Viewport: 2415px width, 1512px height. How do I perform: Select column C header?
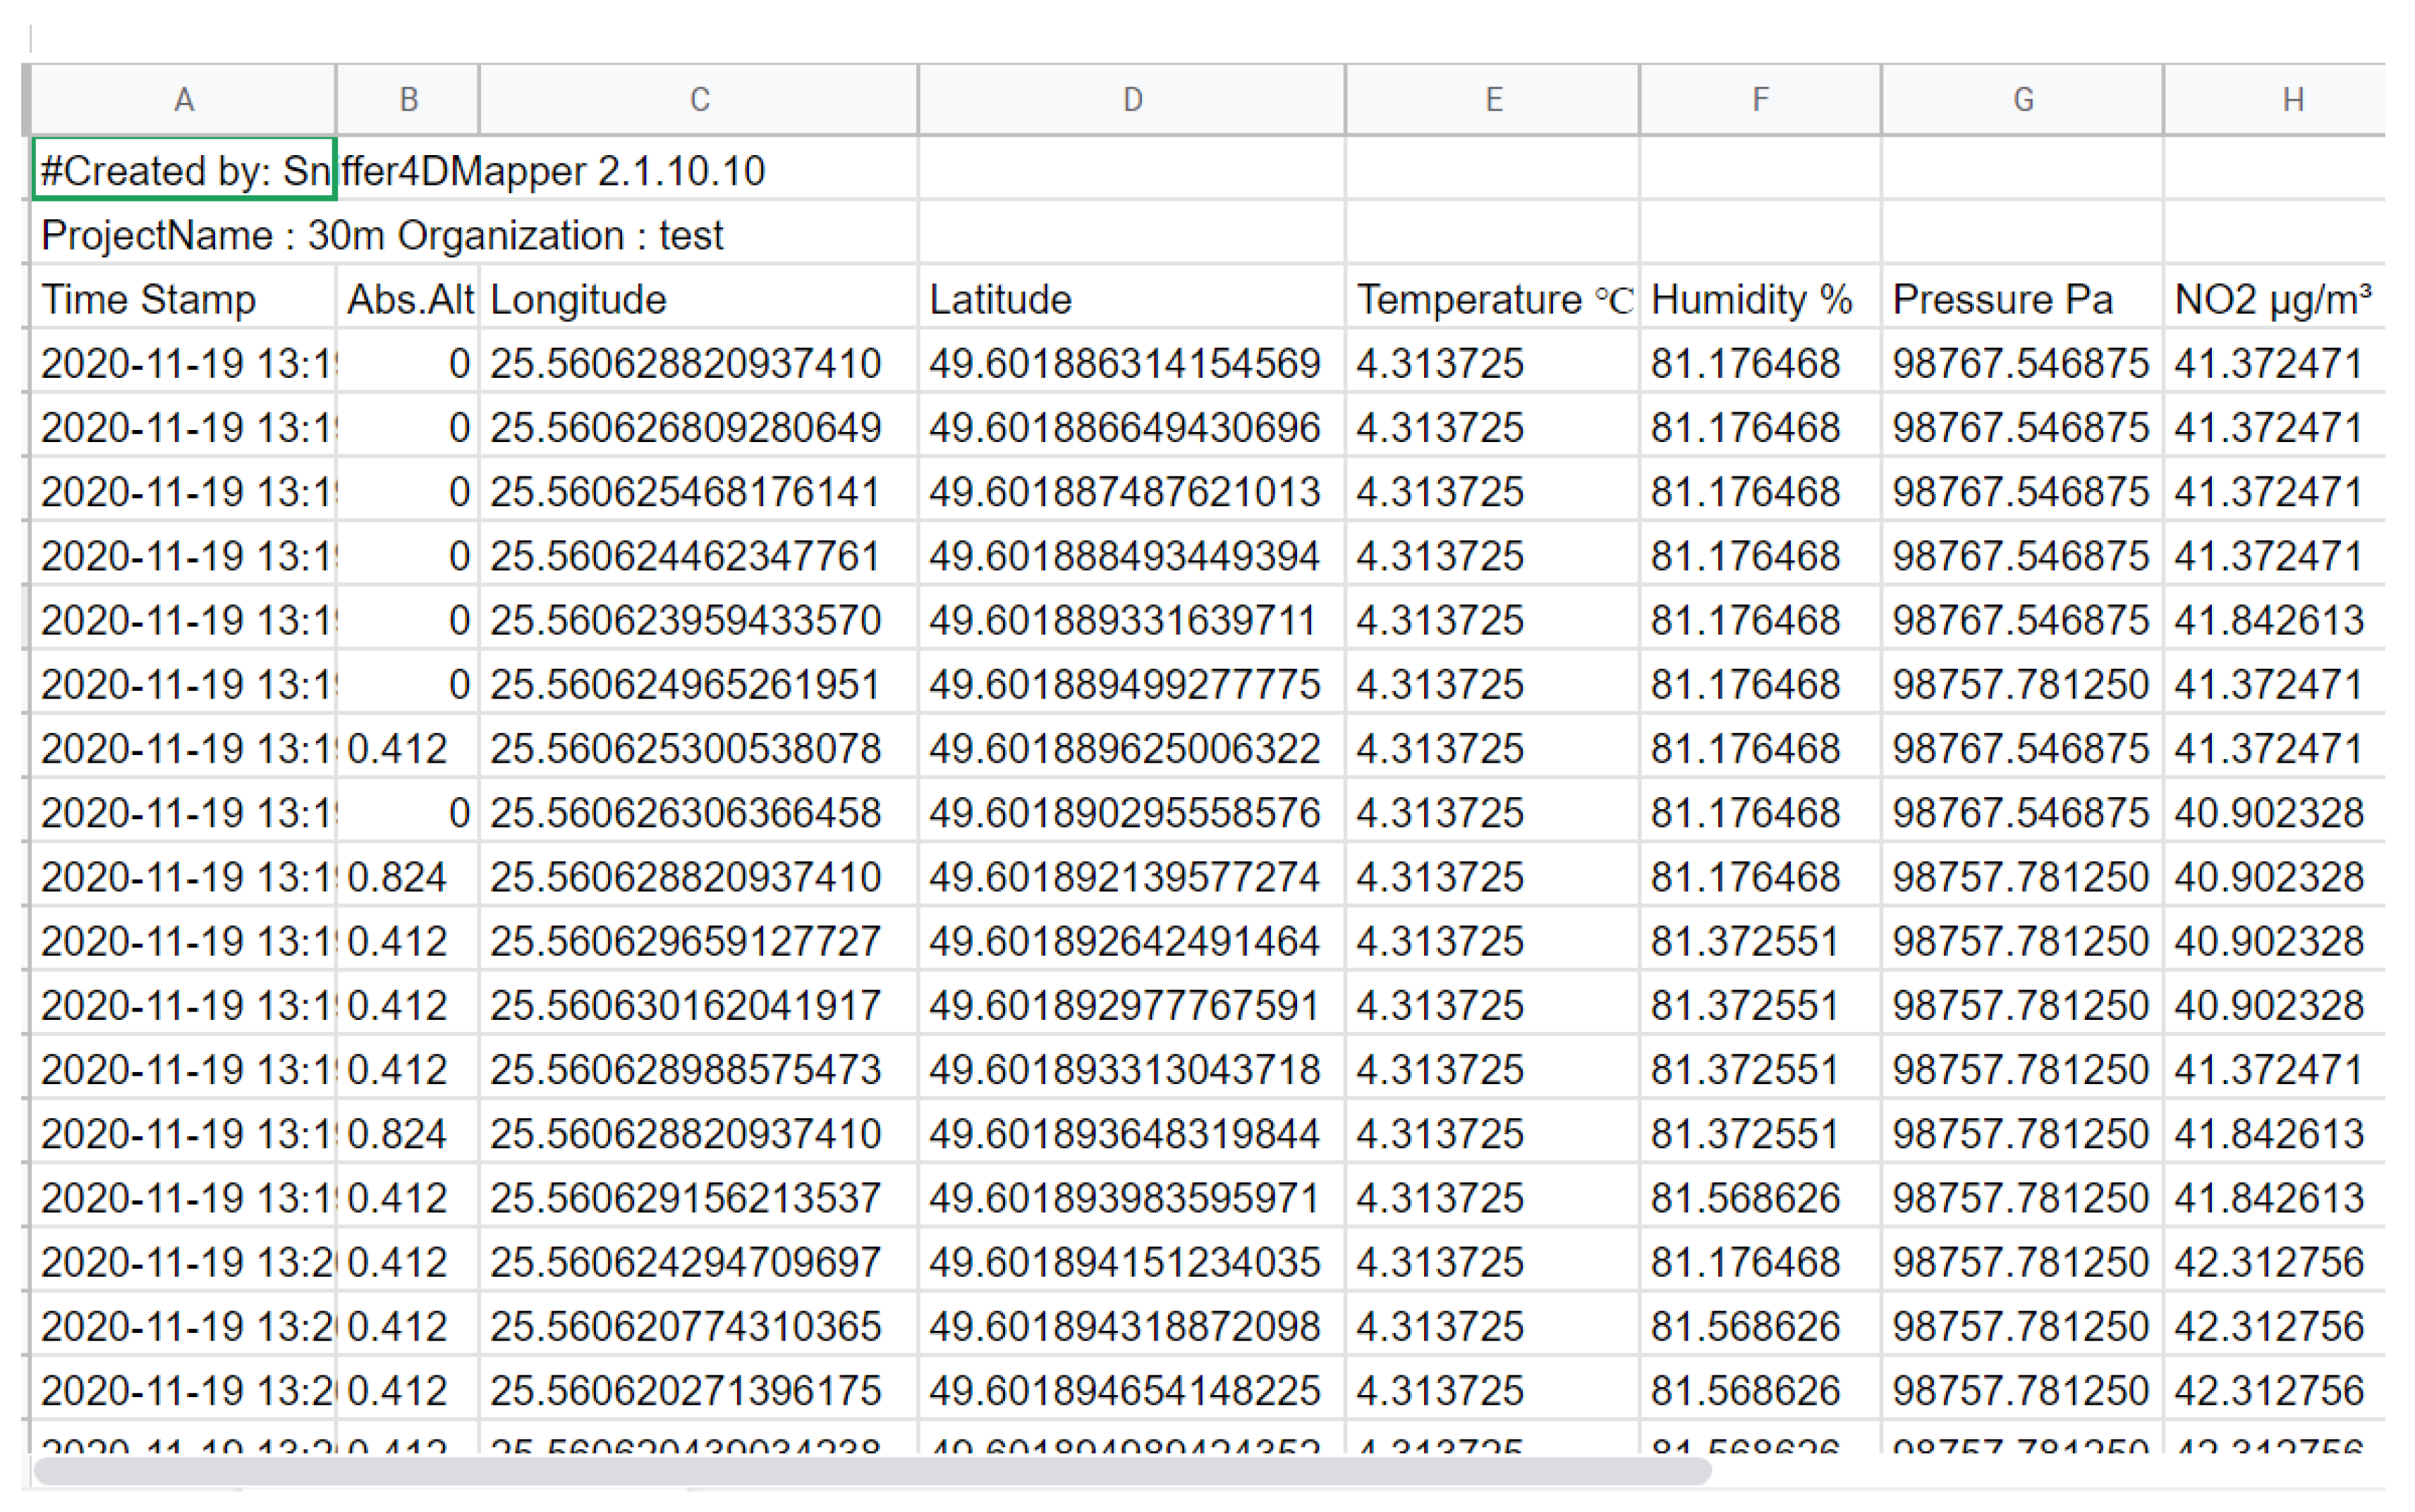pos(698,99)
